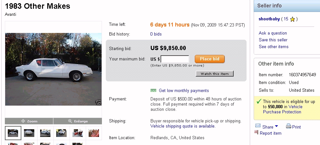Click the Report item flag icon
This screenshot has height=145, width=320.
pos(256,132)
